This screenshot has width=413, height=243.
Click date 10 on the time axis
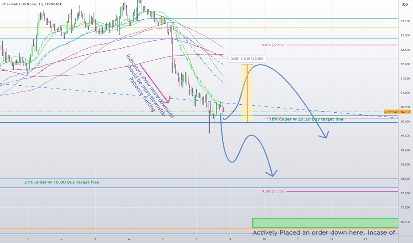tap(264, 239)
